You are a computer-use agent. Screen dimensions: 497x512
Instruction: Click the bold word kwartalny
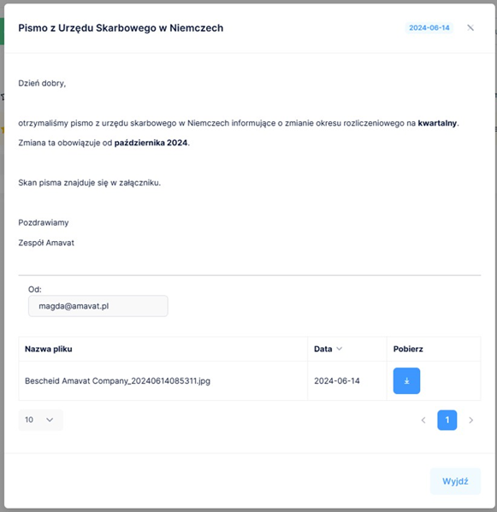(x=437, y=123)
